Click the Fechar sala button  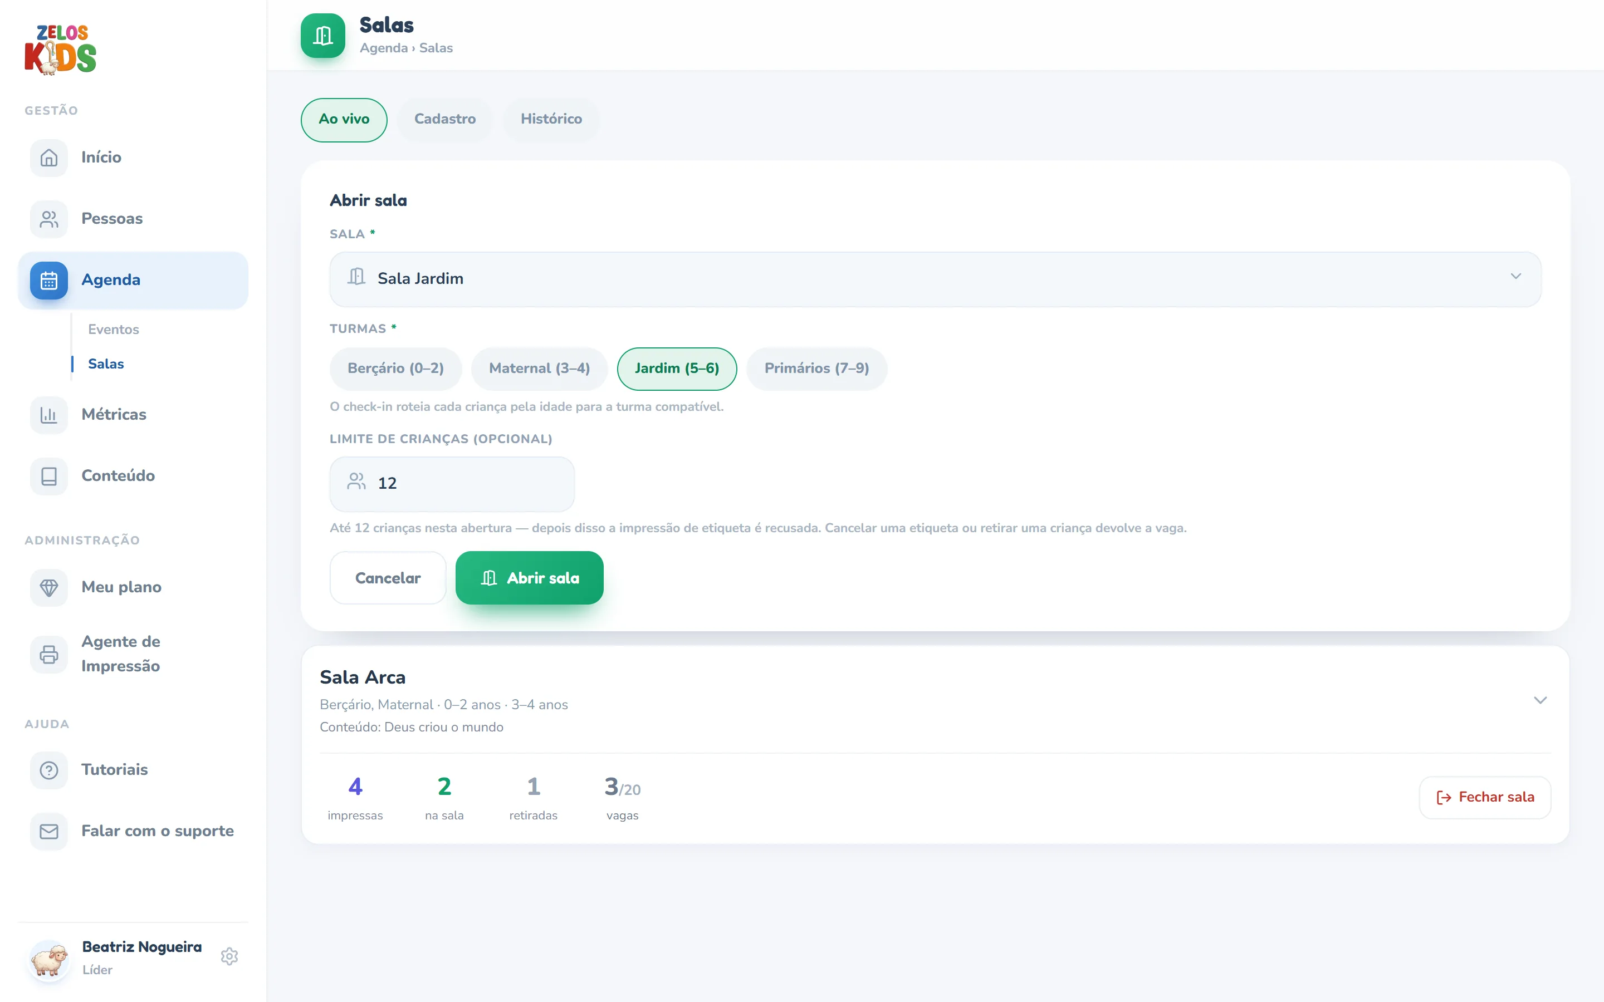1485,797
